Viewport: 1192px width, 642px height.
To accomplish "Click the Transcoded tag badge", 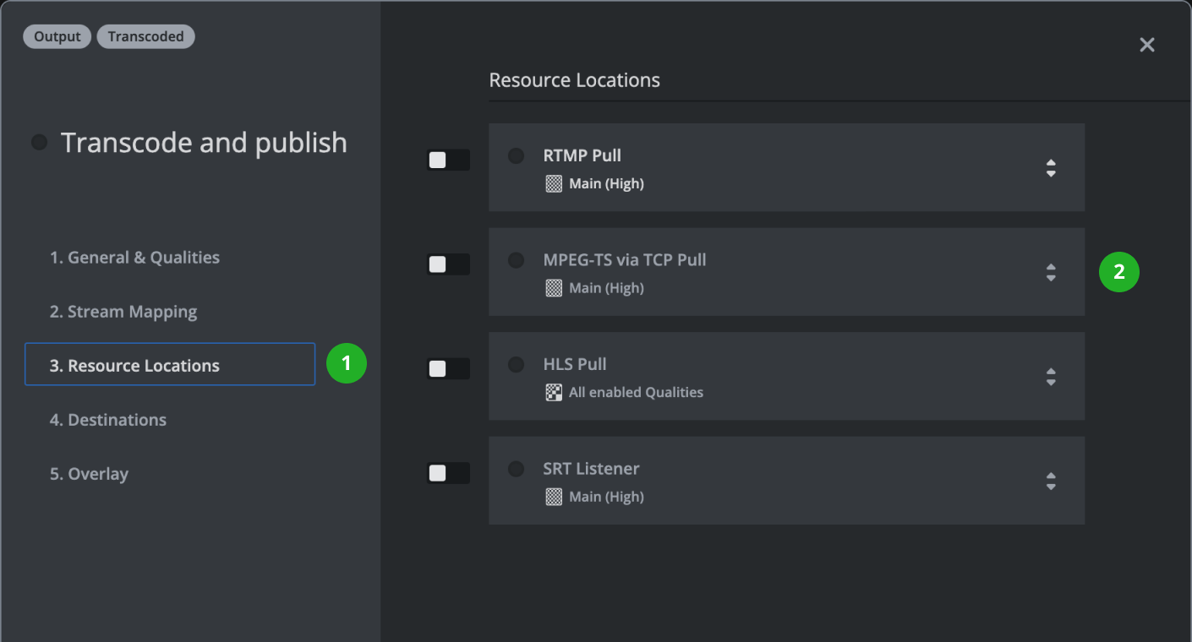I will 145,37.
